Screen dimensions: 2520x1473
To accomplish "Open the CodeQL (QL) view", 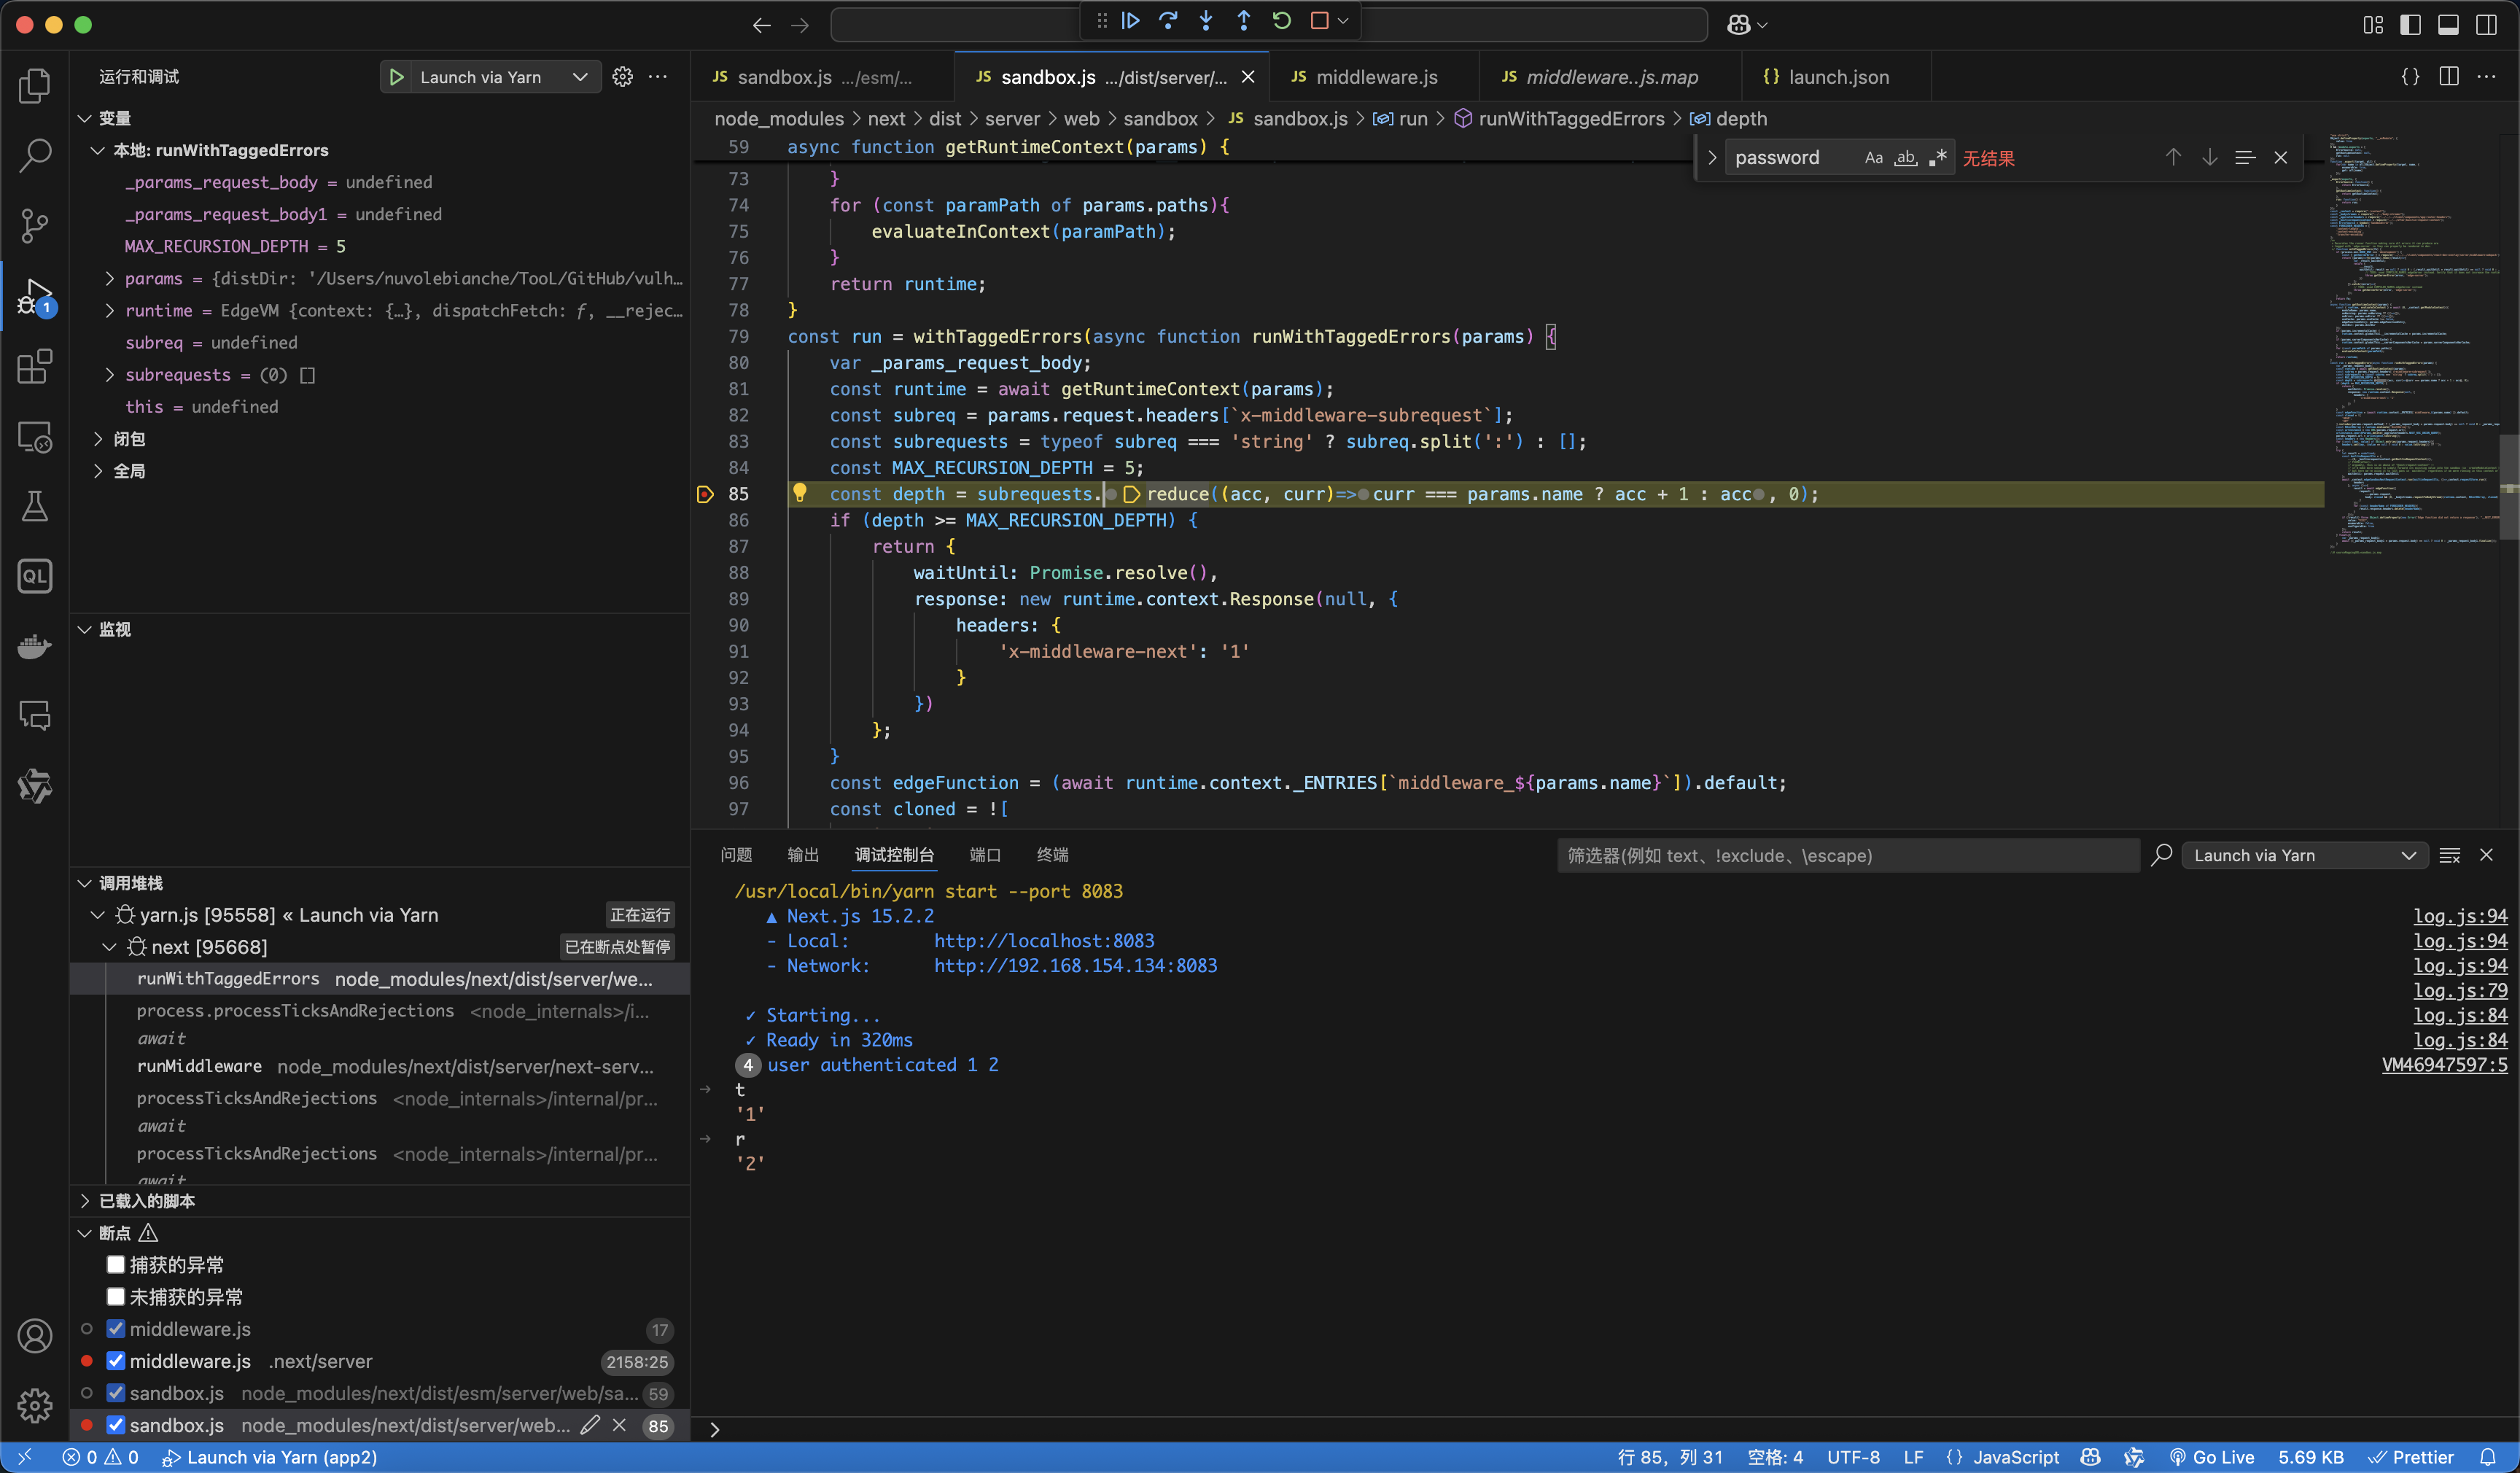I will [x=35, y=576].
